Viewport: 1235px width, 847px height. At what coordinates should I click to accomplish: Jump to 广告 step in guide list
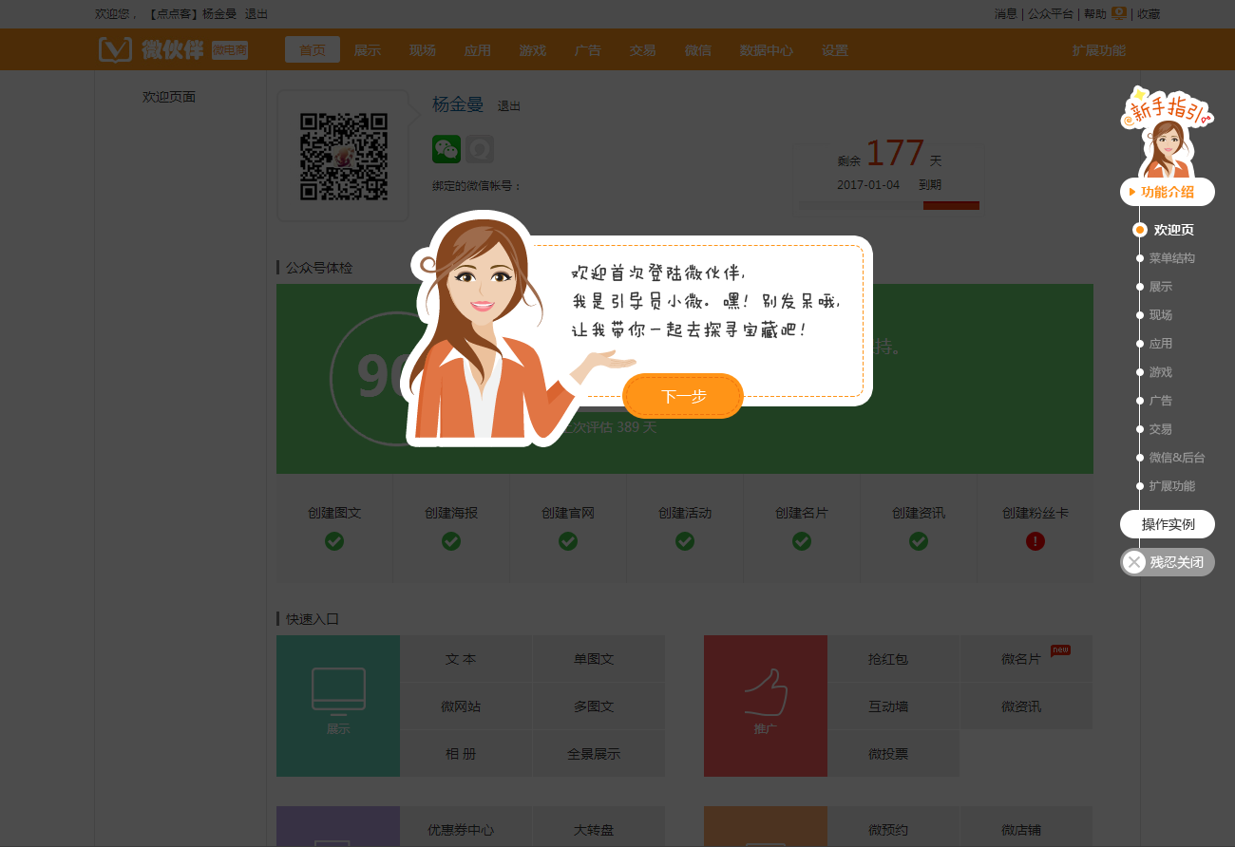(x=1160, y=401)
